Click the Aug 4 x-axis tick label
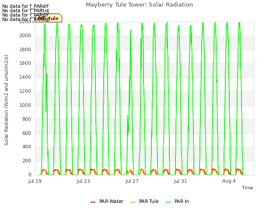This screenshot has height=210, width=280. click(229, 181)
